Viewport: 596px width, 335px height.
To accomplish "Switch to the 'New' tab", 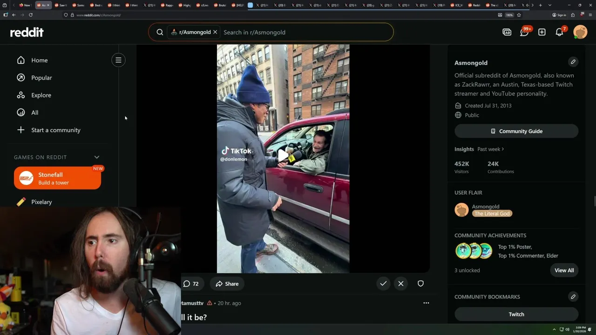I will point(25,5).
